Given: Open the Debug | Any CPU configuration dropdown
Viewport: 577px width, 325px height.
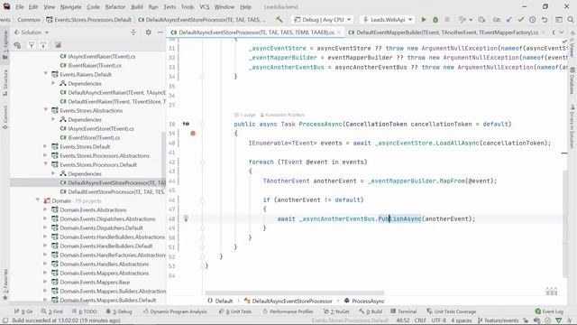Looking at the screenshot, I should pos(322,20).
